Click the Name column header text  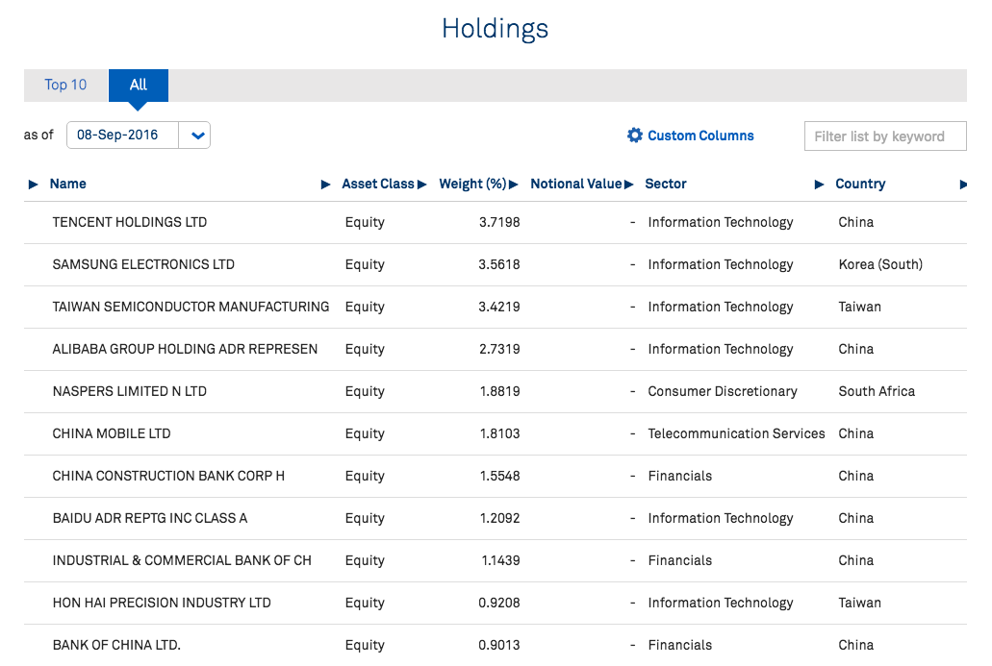pyautogui.click(x=68, y=184)
